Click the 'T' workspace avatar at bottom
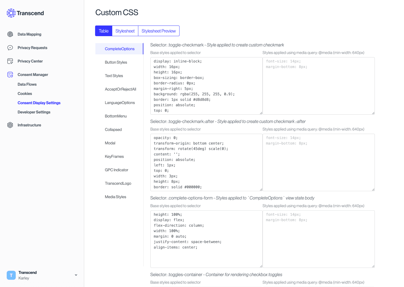 tap(11, 275)
